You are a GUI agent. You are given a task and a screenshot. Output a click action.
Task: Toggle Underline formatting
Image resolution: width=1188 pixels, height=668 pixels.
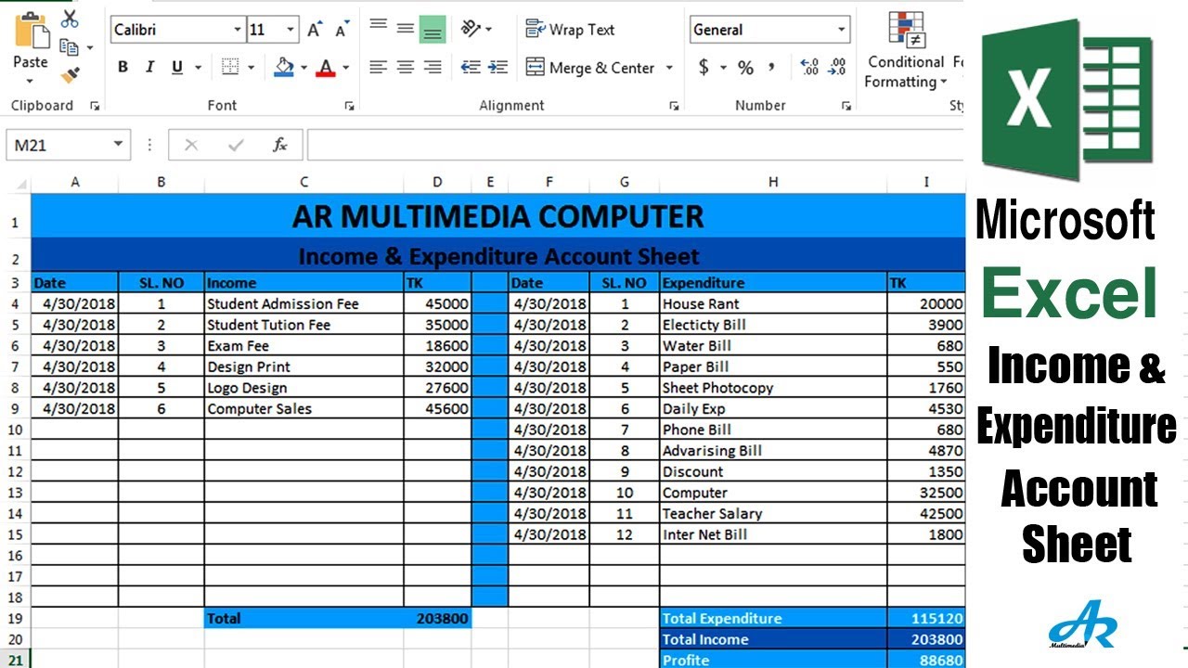coord(174,67)
